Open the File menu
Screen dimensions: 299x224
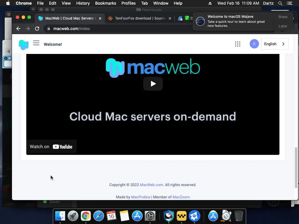tap(40, 3)
